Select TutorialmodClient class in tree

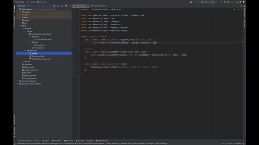(x=43, y=39)
